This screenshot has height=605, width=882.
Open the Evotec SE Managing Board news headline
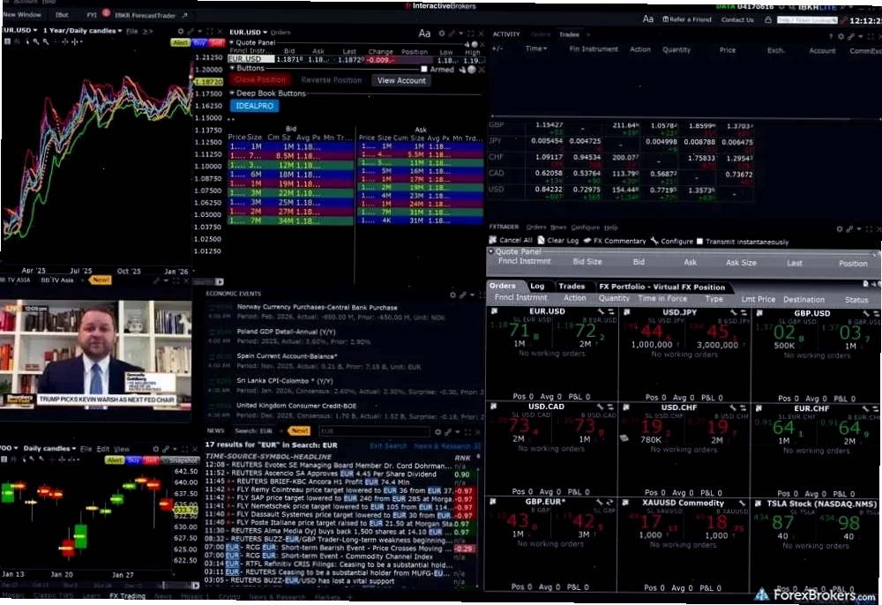click(x=328, y=466)
